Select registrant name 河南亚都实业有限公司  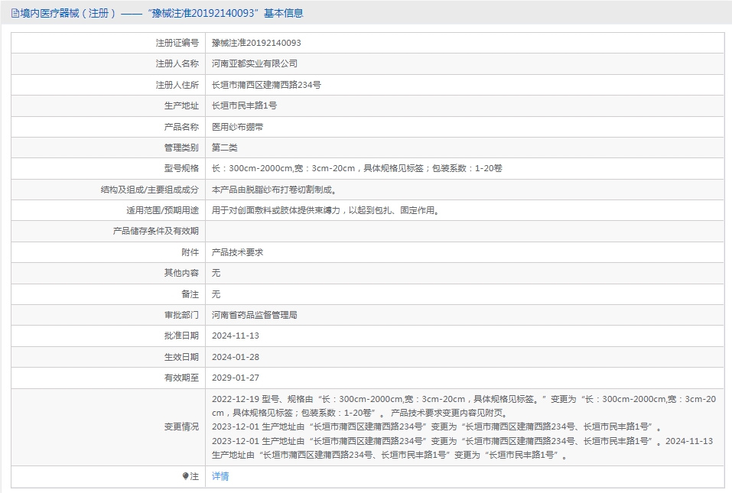(255, 63)
